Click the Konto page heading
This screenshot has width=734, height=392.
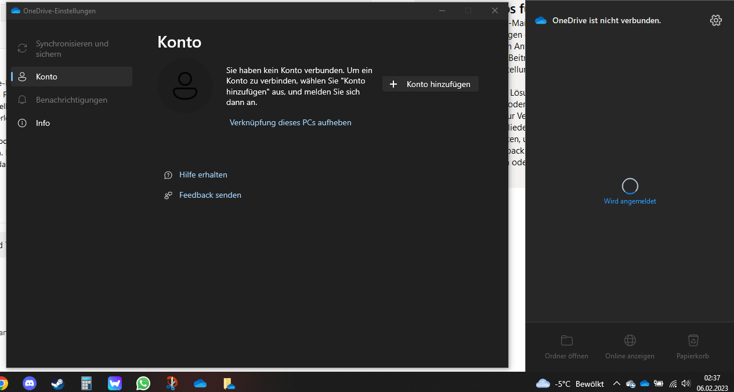(x=179, y=42)
